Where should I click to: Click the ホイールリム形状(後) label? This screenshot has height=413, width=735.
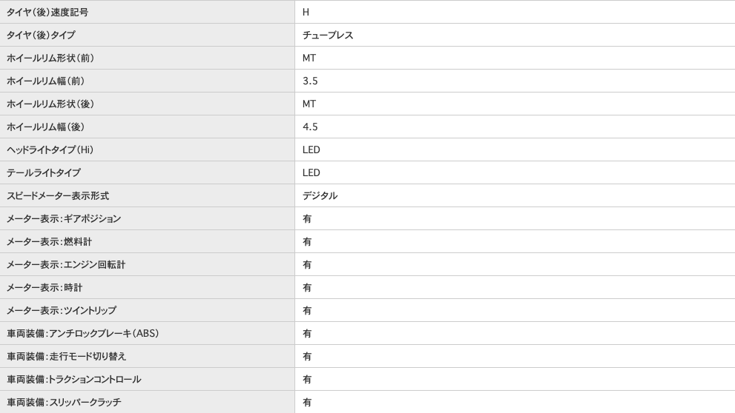click(50, 104)
